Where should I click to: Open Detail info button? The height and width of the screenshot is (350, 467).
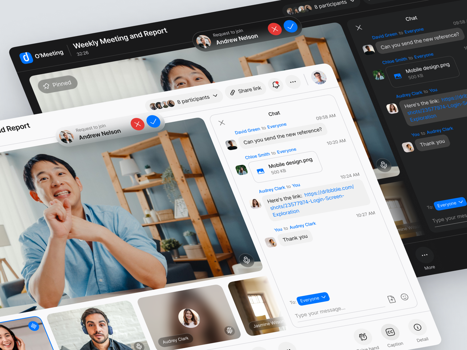[x=417, y=327]
